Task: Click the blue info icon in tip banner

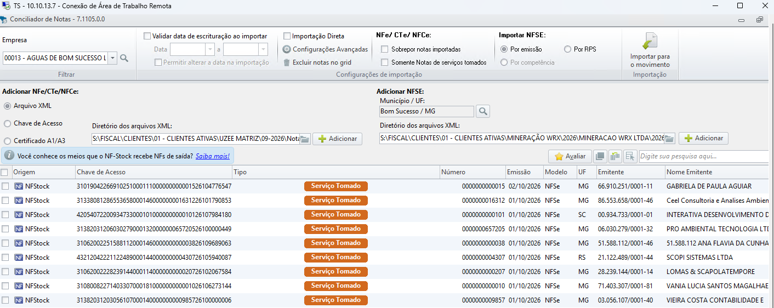Action: [9, 156]
